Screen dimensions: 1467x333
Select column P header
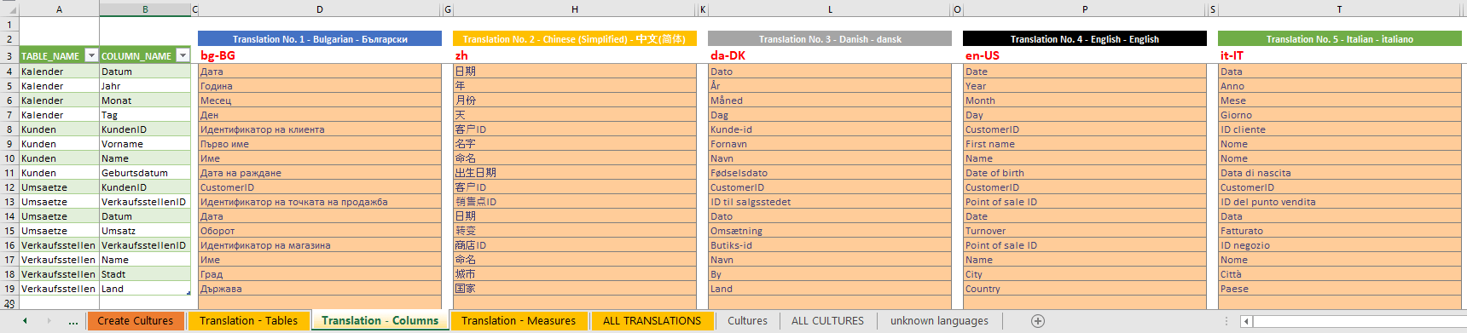click(1085, 9)
